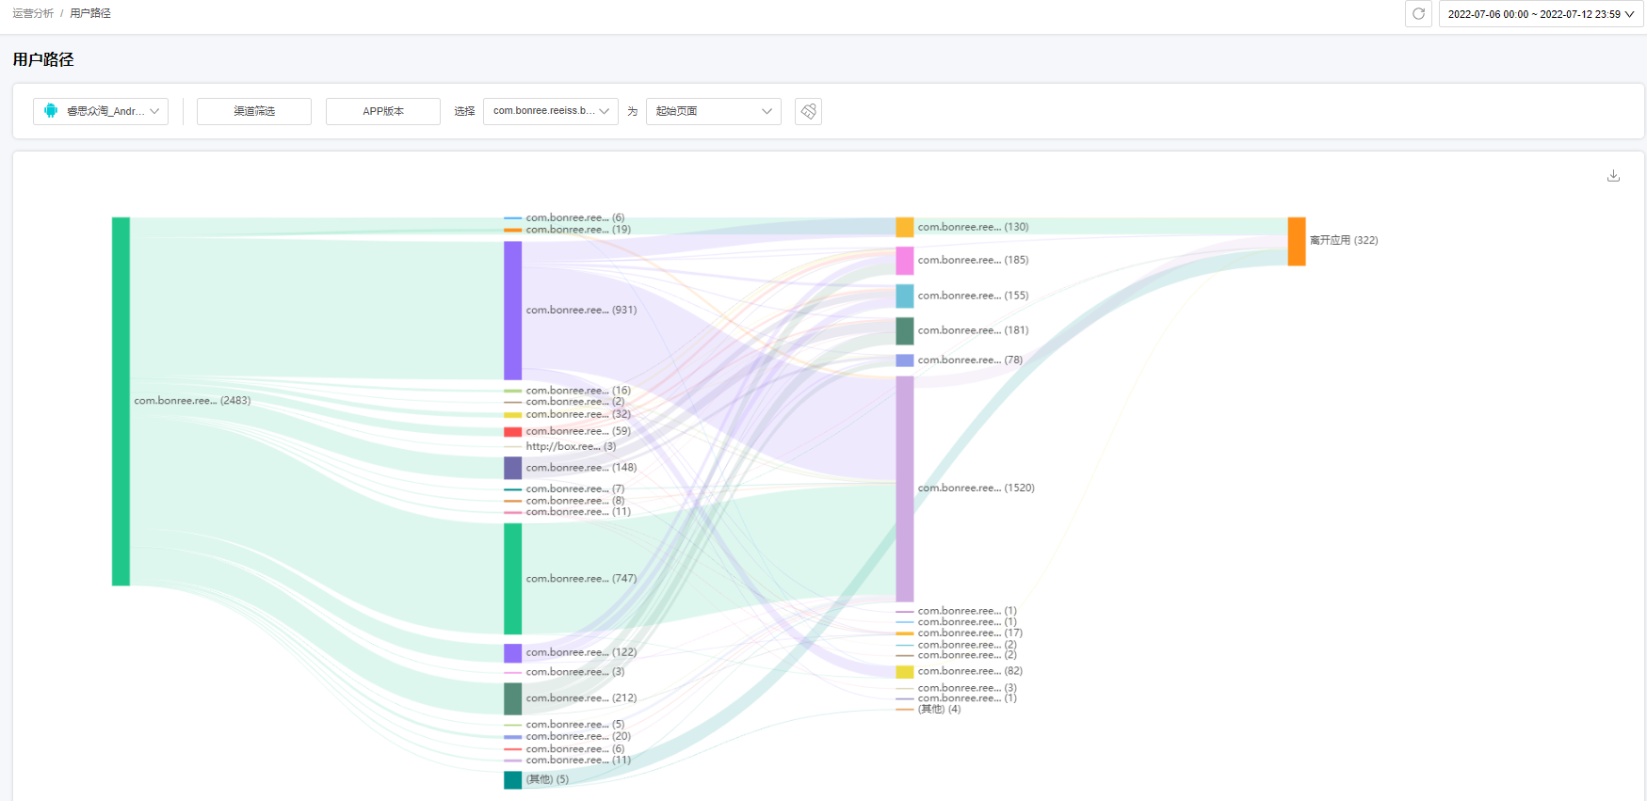Select the green node labeled (747)

click(x=512, y=579)
